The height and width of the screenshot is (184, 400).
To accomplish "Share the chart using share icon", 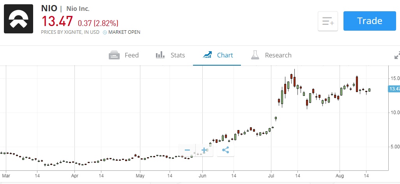I will (225, 150).
